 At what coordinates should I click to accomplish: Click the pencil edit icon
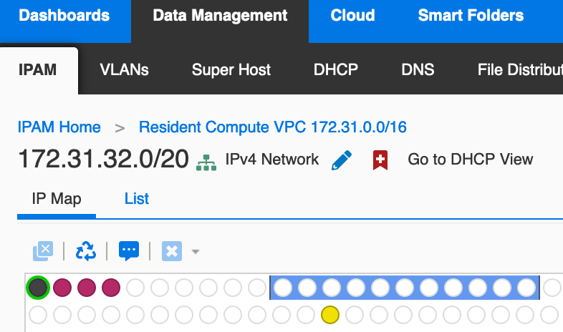point(342,160)
